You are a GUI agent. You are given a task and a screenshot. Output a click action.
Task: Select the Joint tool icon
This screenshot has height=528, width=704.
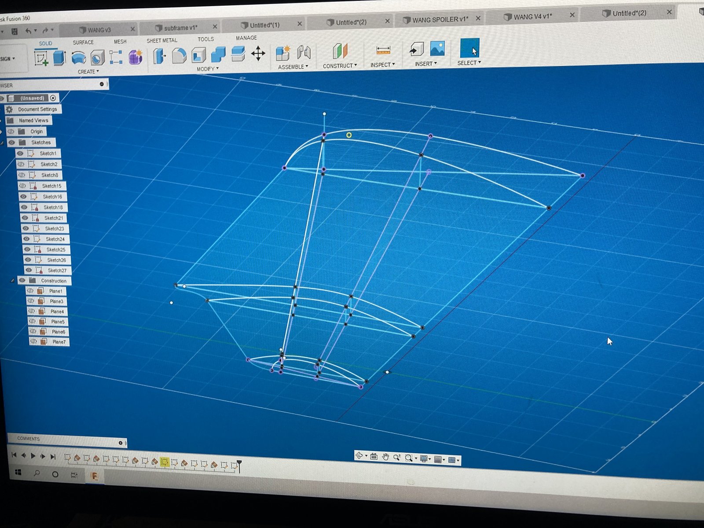tap(304, 52)
